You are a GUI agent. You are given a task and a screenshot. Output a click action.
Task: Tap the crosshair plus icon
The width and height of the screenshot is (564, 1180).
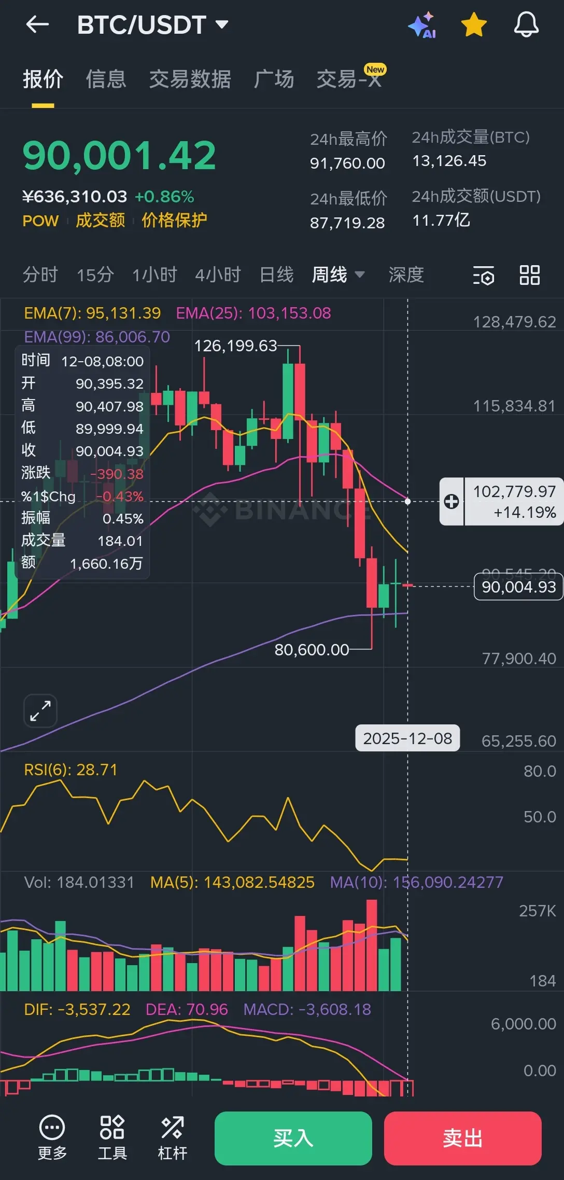tap(452, 501)
